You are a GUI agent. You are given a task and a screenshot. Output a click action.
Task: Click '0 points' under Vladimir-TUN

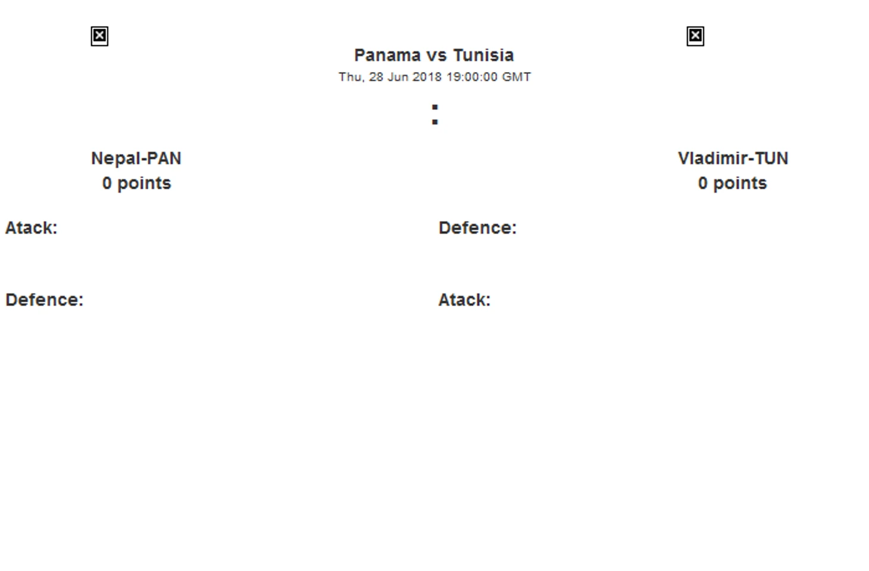732,183
